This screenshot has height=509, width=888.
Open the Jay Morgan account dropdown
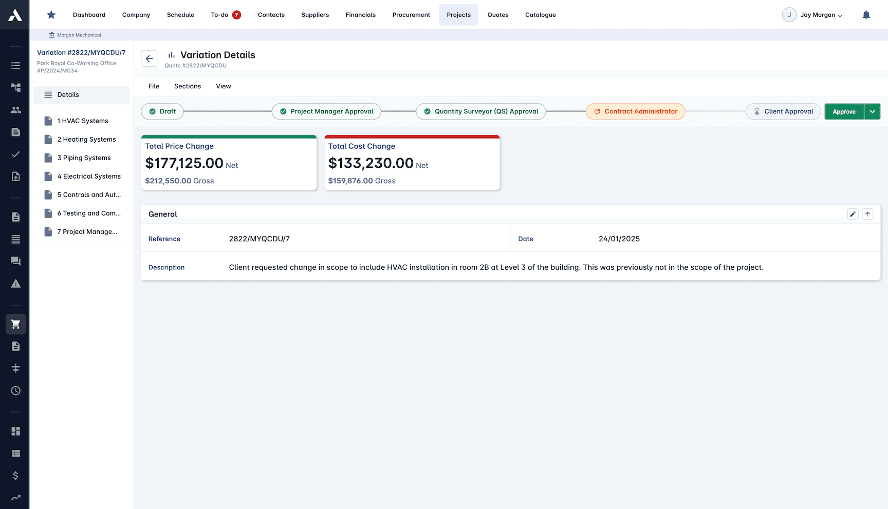(812, 15)
